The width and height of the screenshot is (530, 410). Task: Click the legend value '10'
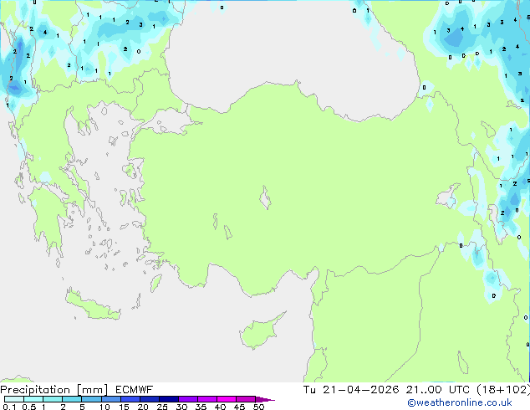click(104, 407)
